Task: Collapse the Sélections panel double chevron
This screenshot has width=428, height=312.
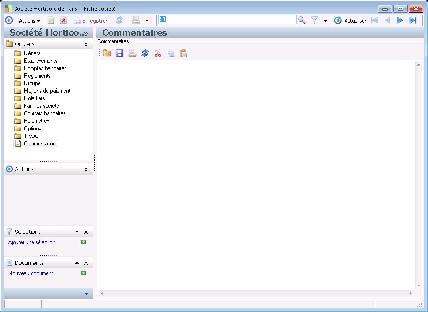Action: coord(86,232)
